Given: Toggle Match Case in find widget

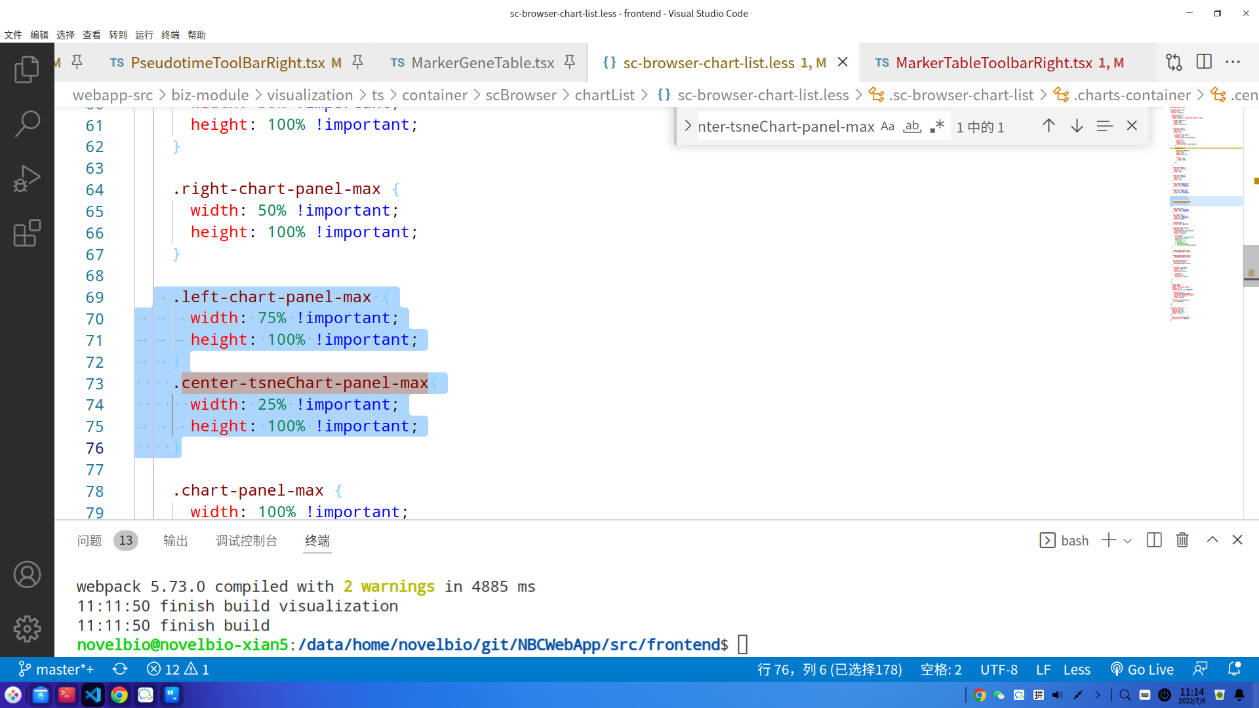Looking at the screenshot, I should 887,127.
